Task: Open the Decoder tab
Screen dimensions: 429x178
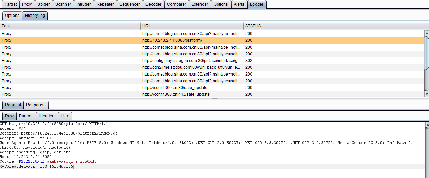Action: (x=154, y=4)
